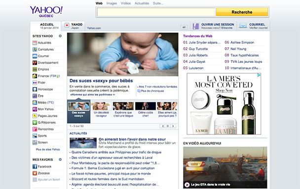Select the Vidéos search tab
Image resolution: width=300 pixels, height=189 pixels.
tap(126, 3)
